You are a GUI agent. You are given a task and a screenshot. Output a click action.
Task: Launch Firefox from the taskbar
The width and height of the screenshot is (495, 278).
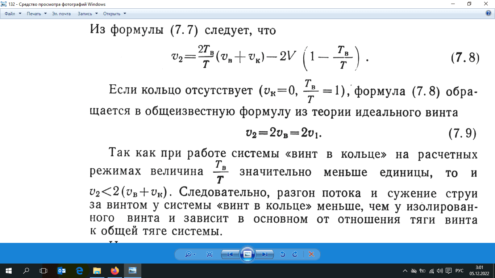pyautogui.click(x=115, y=270)
